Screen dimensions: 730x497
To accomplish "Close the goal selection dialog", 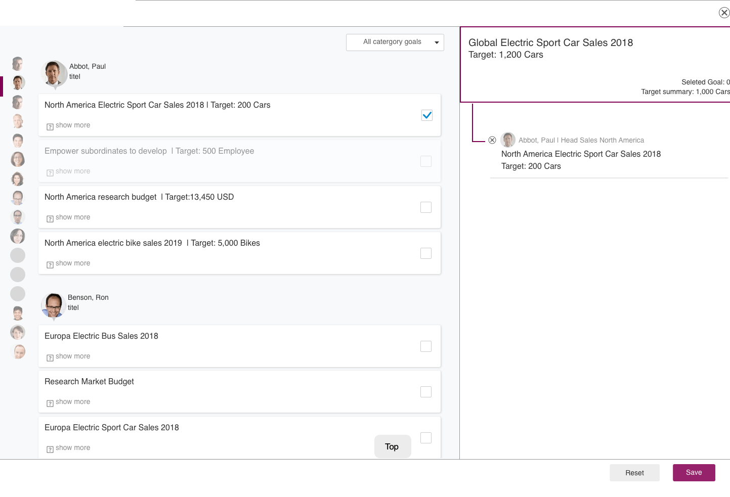I will (x=724, y=13).
